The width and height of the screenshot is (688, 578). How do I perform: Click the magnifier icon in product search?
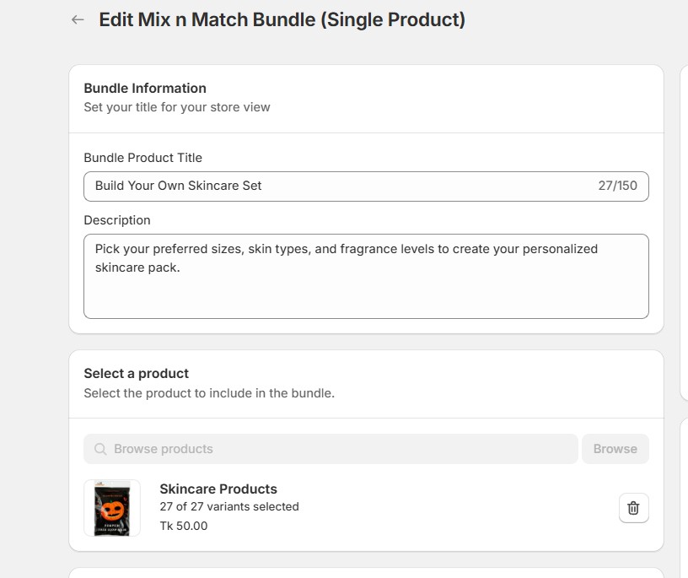100,449
